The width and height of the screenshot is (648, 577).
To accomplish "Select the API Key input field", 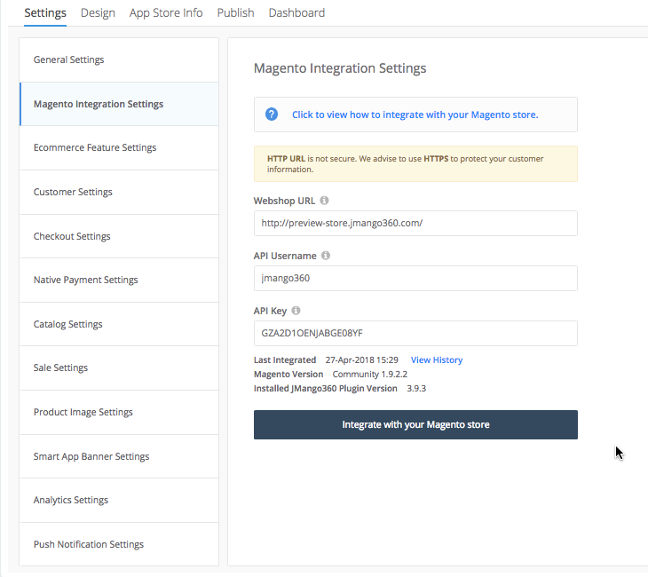I will coord(415,333).
